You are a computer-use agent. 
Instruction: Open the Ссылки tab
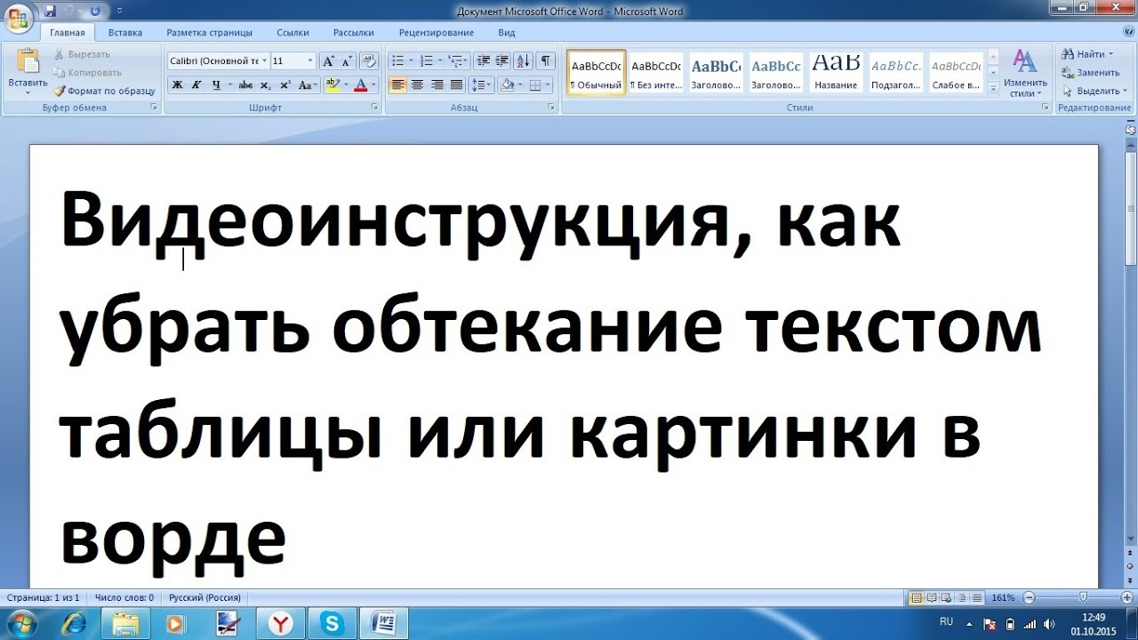(x=293, y=33)
